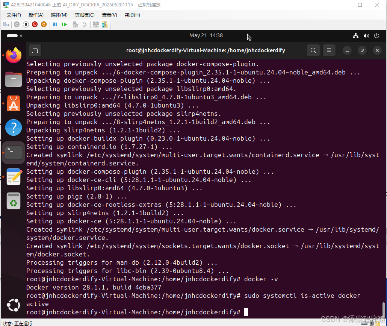
Task: Open the terminal hamburger menu
Action: click(x=329, y=50)
